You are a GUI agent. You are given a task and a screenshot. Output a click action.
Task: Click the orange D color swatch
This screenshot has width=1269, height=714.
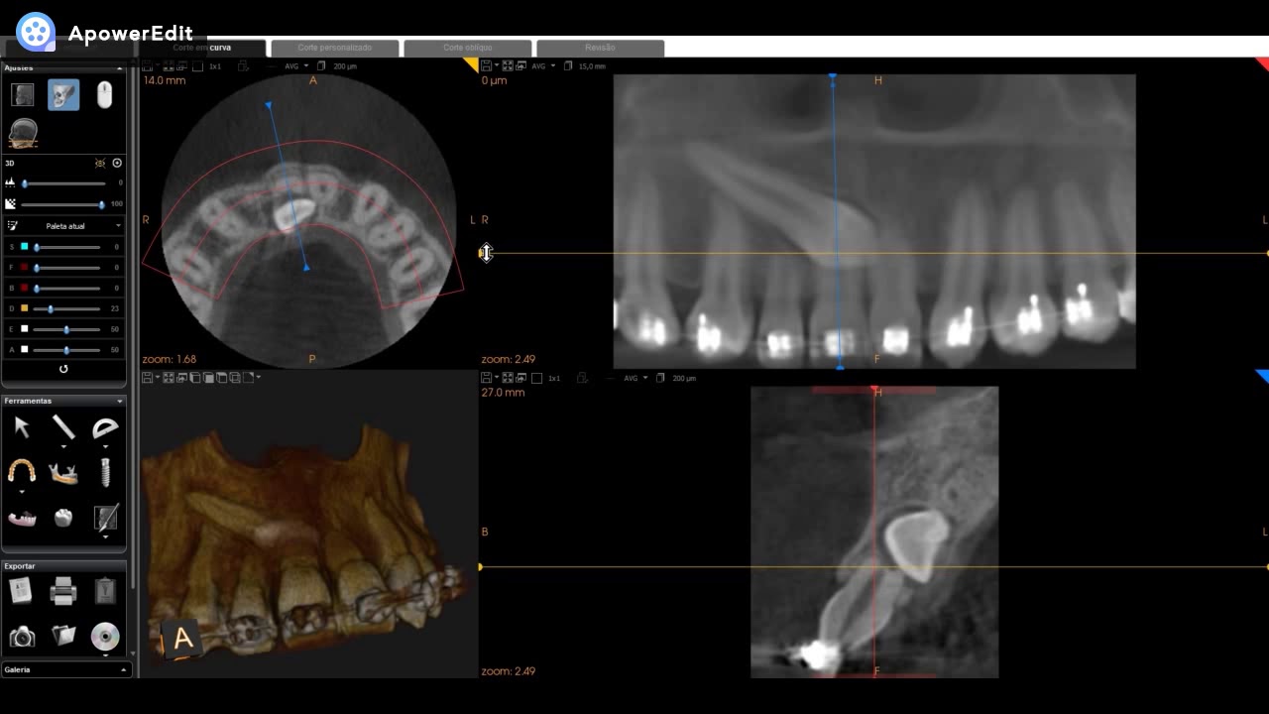[25, 308]
